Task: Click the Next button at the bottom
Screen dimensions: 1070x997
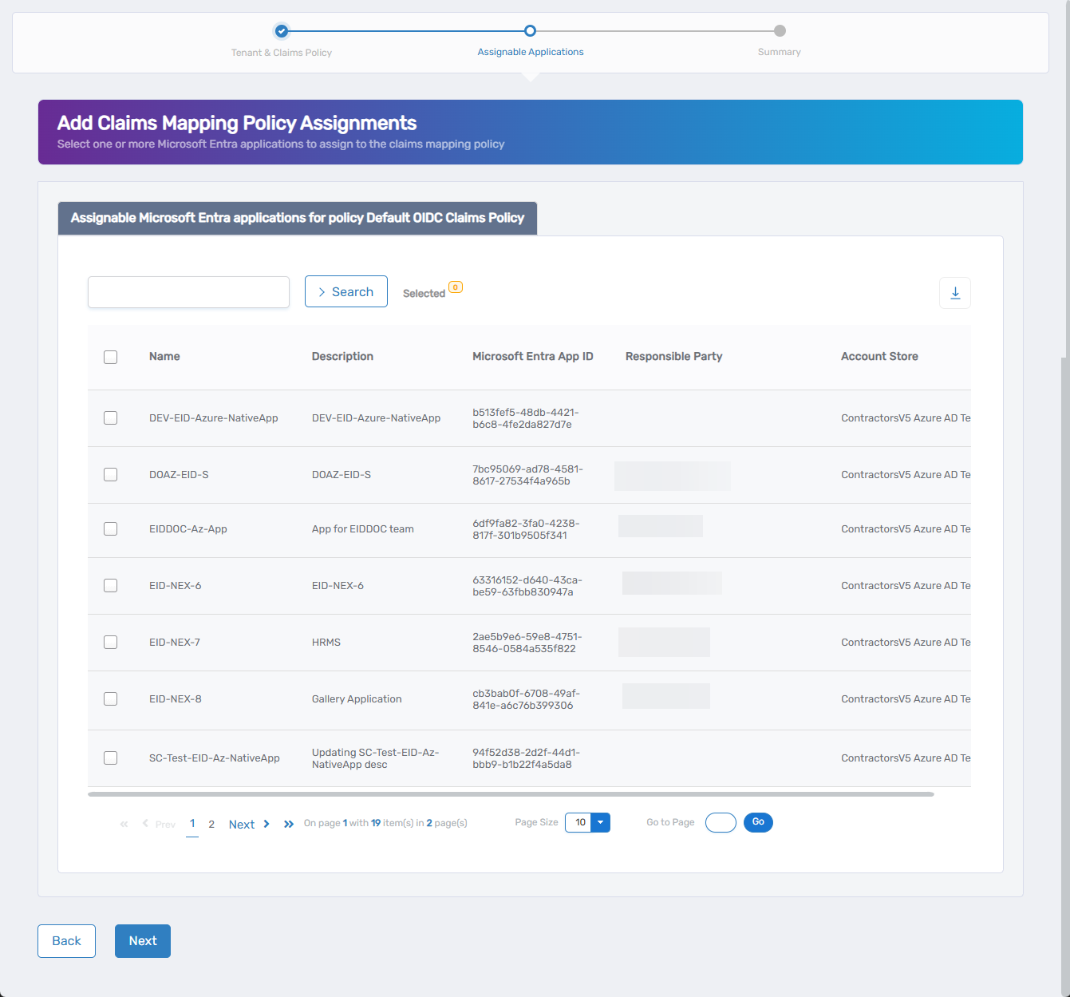Action: (142, 941)
